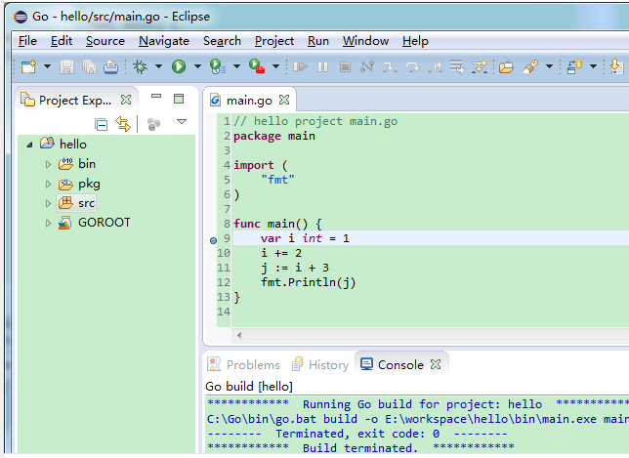Toggle the Use Step Filters icon

tap(480, 66)
